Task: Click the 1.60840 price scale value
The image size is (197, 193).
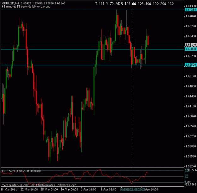Action: pyautogui.click(x=191, y=116)
